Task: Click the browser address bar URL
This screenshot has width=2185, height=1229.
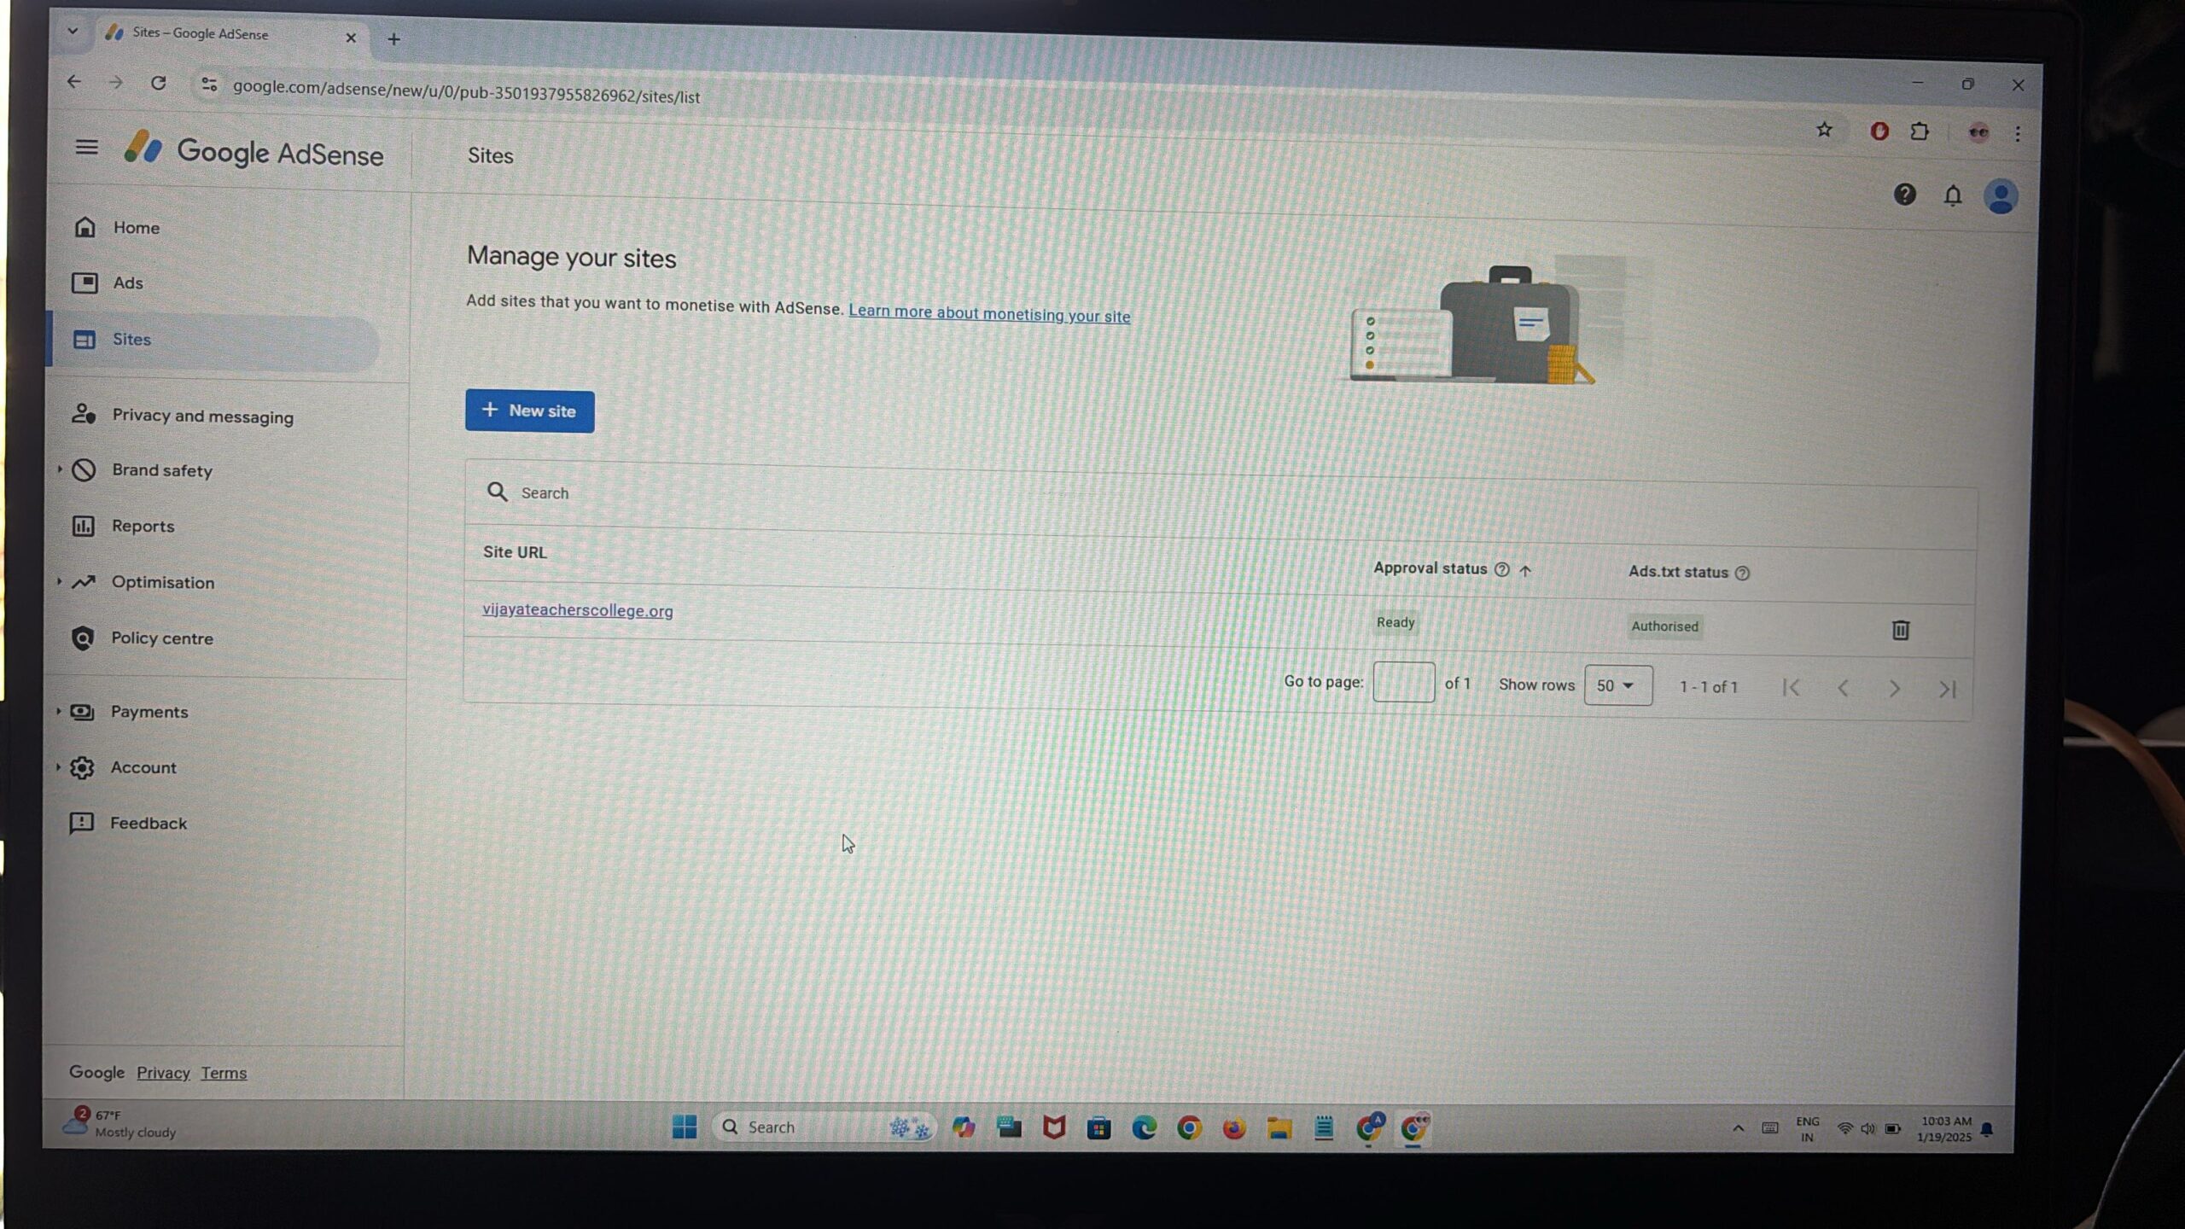Action: click(466, 92)
